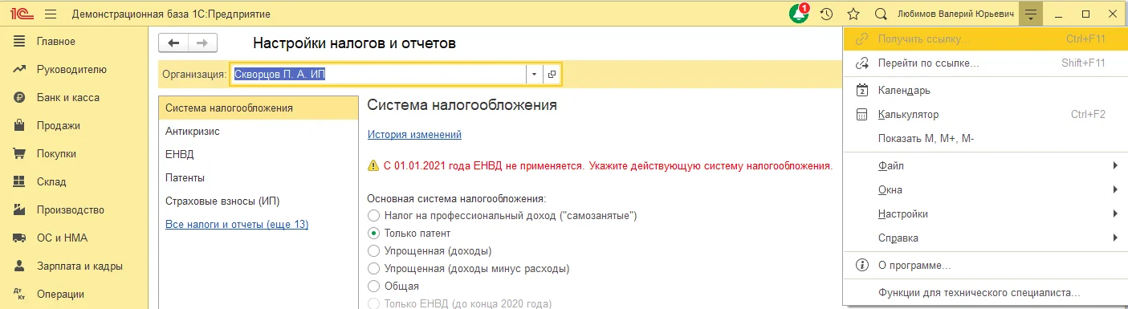Open favorites star icon

(853, 14)
